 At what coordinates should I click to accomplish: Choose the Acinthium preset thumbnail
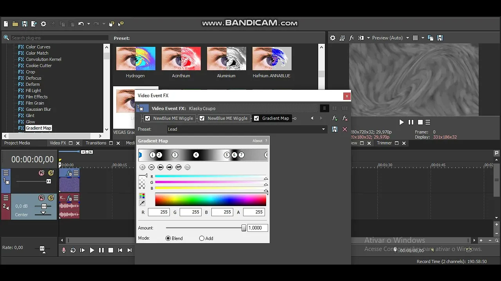point(181,59)
